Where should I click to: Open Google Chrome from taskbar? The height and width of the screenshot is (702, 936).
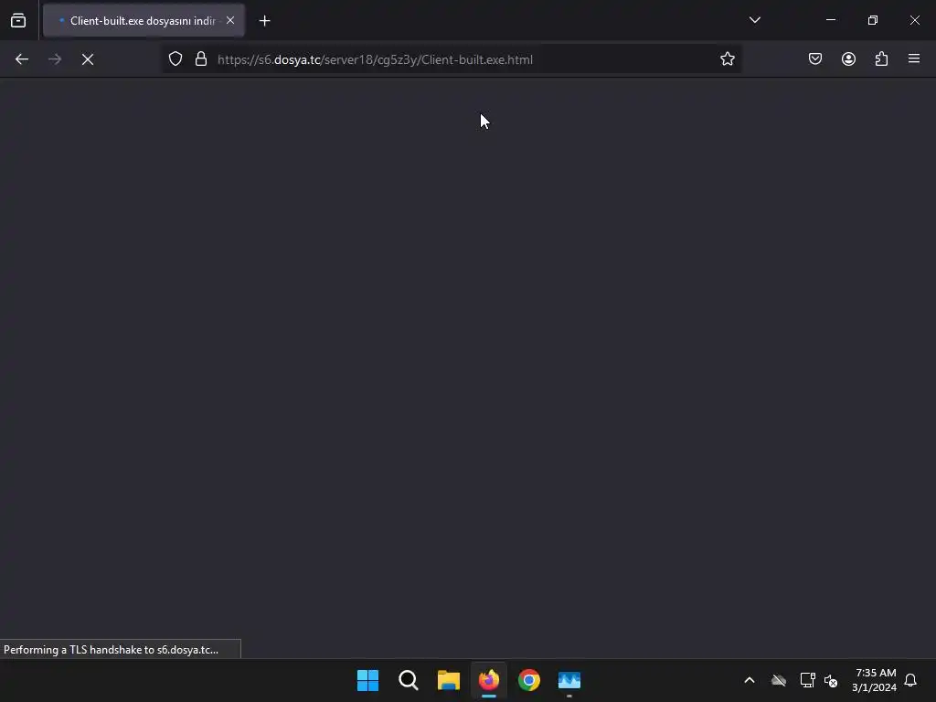point(529,680)
